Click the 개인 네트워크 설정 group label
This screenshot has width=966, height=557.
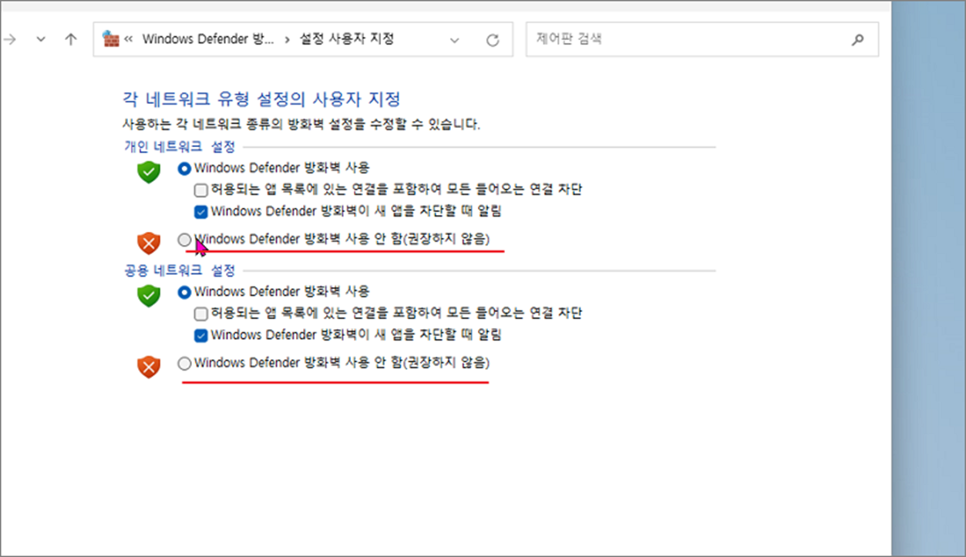pos(180,146)
